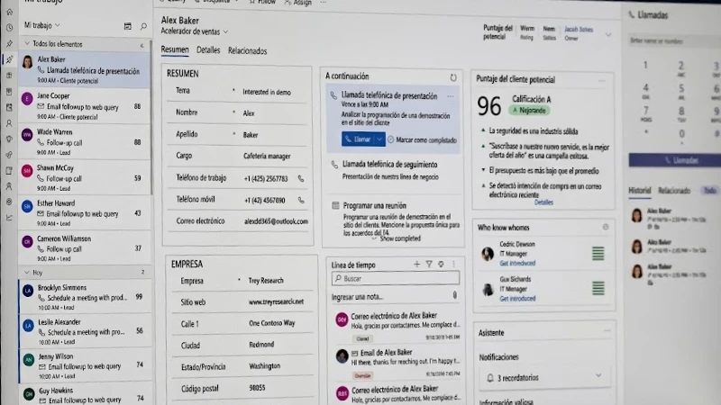The height and width of the screenshot is (405, 721).
Task: Select Leslie Alexander in the work list
Action: pyautogui.click(x=84, y=331)
